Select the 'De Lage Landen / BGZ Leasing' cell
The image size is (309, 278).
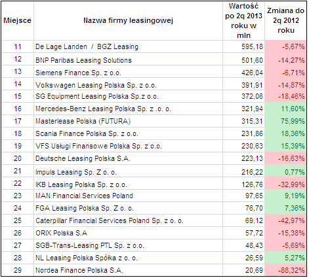pyautogui.click(x=128, y=46)
